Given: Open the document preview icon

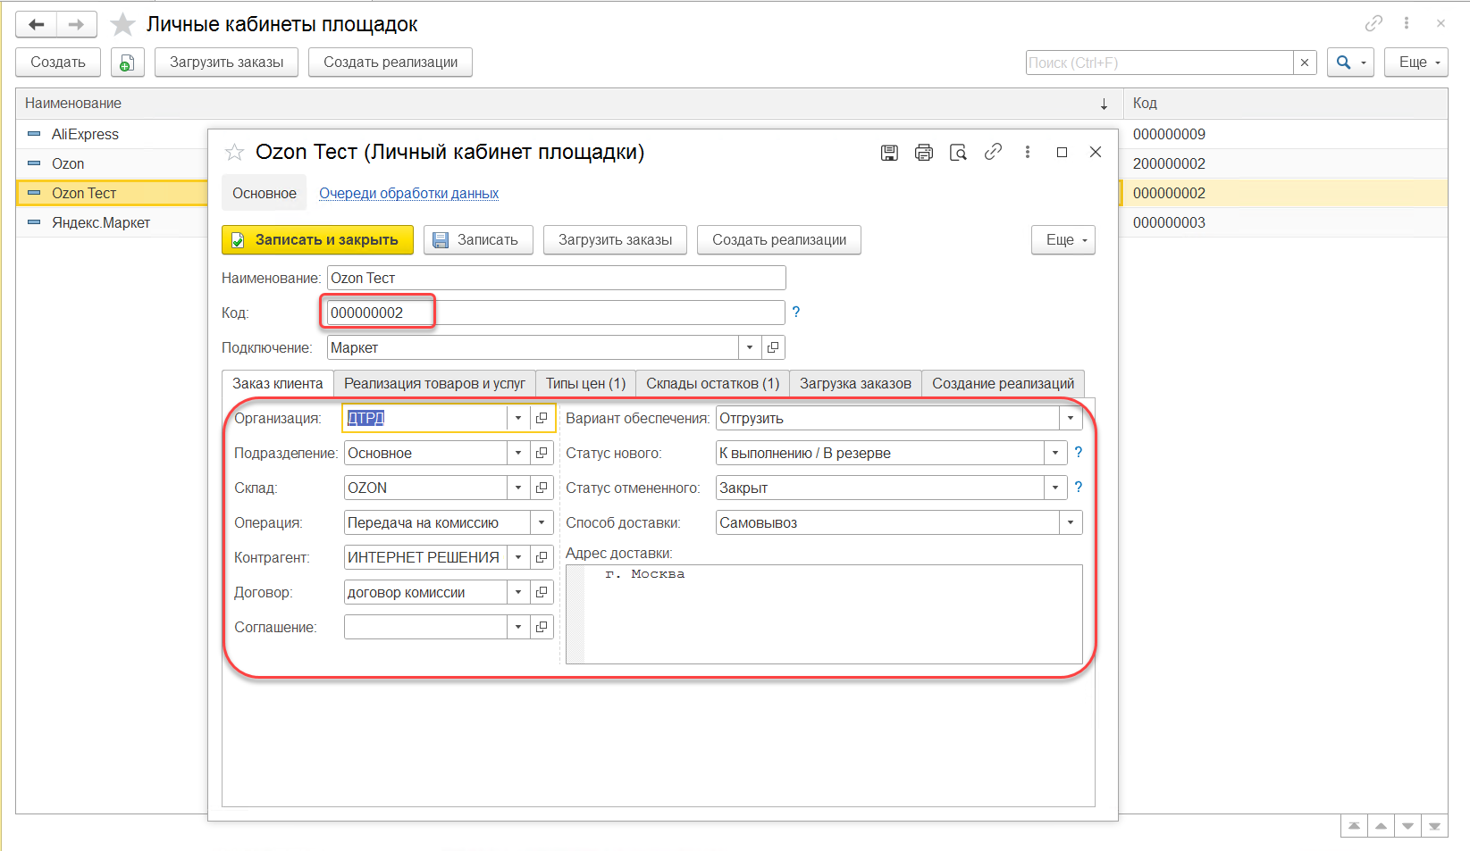Looking at the screenshot, I should coord(958,153).
